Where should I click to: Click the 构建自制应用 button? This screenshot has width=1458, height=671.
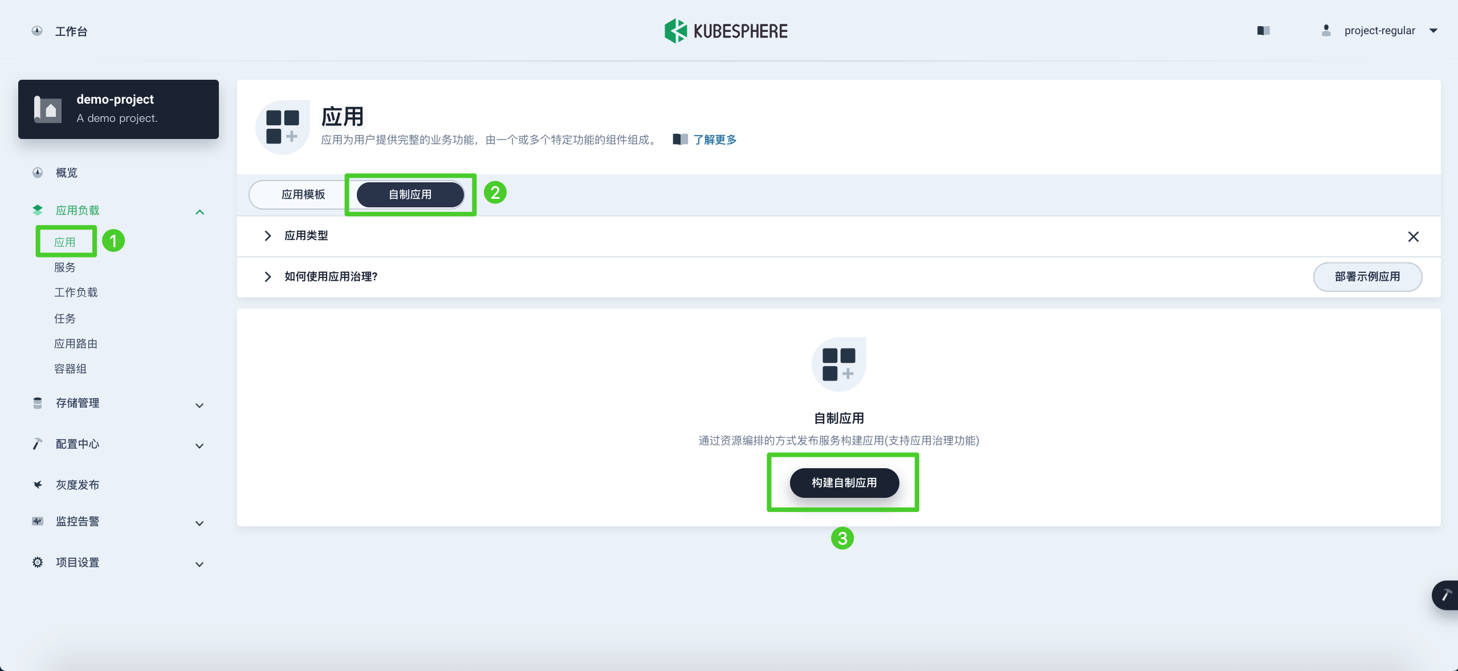pyautogui.click(x=844, y=482)
